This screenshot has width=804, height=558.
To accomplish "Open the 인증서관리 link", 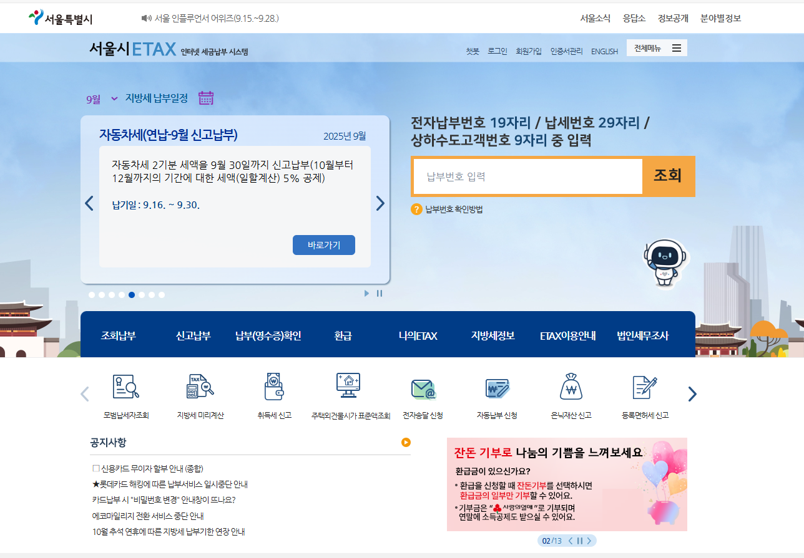I will [x=566, y=51].
